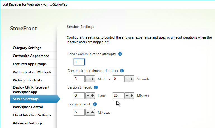
Task: Decrease session timeout hour with minus
Action: click(88, 96)
